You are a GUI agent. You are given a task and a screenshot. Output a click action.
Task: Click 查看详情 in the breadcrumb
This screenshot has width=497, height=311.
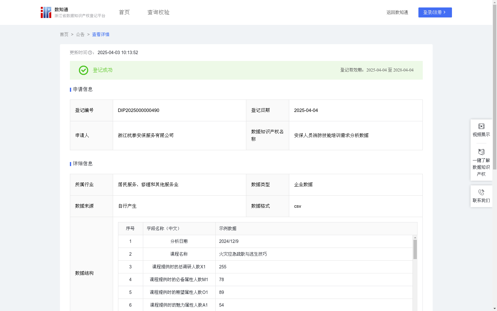(x=101, y=35)
